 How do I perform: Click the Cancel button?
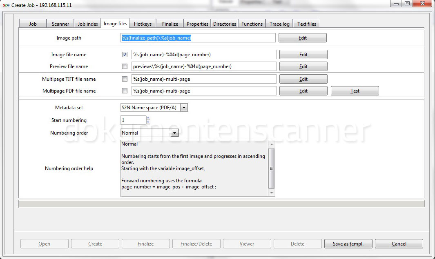[399, 244]
